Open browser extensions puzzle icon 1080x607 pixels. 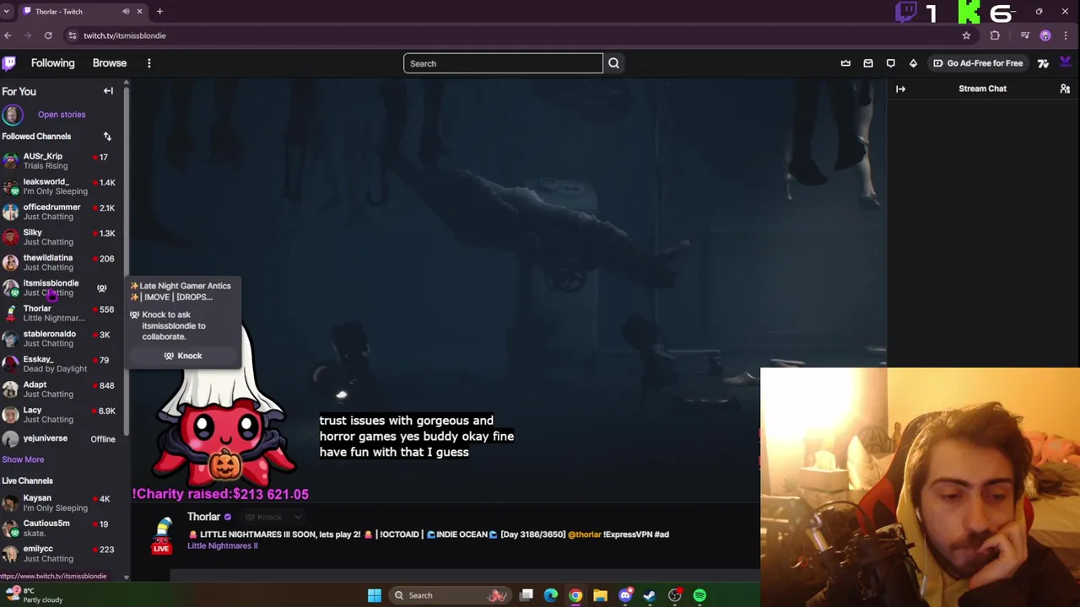[x=995, y=35]
